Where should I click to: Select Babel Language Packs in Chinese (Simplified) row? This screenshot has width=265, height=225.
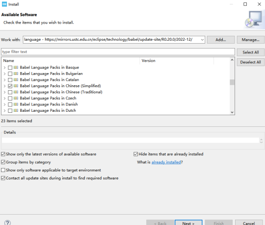[60, 86]
